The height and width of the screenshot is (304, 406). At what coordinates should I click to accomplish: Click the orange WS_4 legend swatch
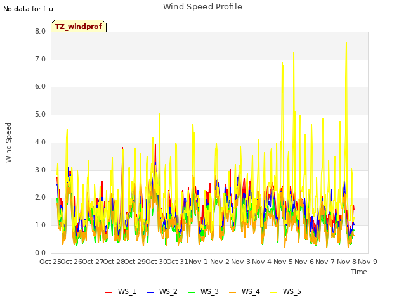(x=233, y=293)
